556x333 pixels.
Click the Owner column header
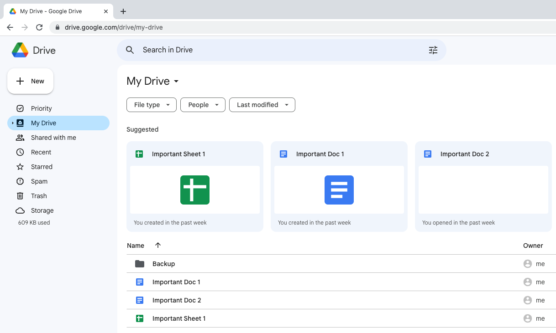tap(533, 246)
